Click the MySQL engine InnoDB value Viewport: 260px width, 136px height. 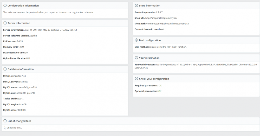pos(23,104)
